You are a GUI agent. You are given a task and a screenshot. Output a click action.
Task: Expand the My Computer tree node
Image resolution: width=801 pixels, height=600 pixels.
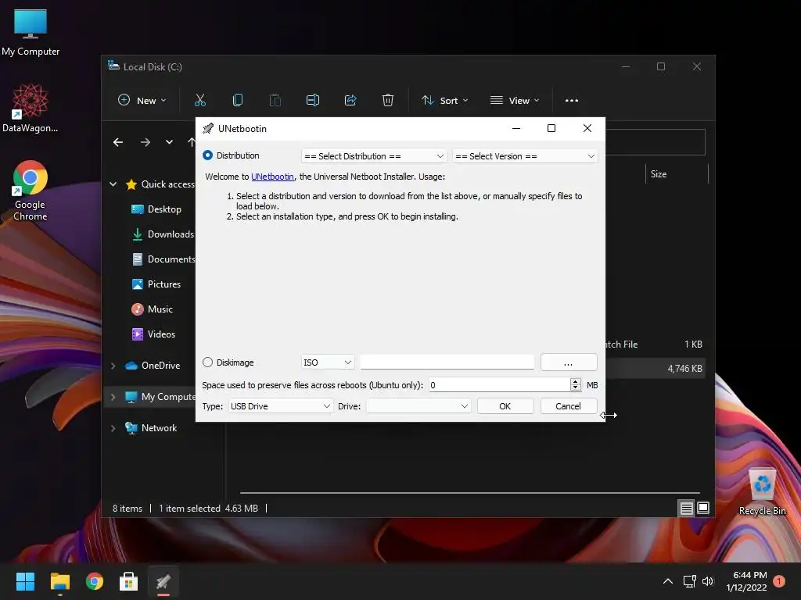click(x=113, y=397)
